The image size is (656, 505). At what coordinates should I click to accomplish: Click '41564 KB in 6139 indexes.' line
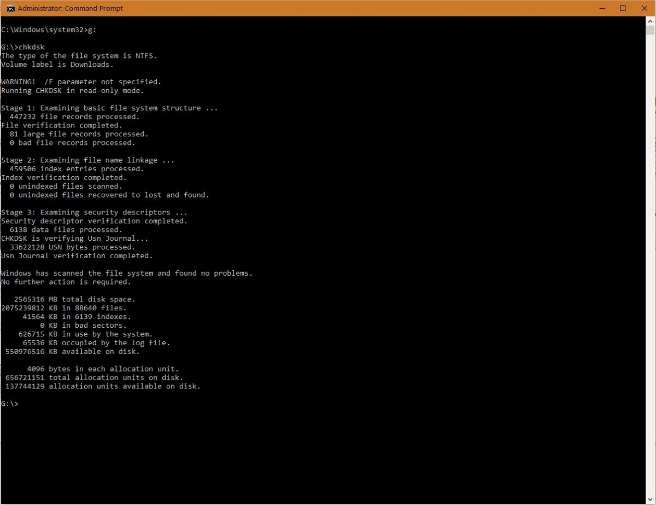(x=77, y=317)
